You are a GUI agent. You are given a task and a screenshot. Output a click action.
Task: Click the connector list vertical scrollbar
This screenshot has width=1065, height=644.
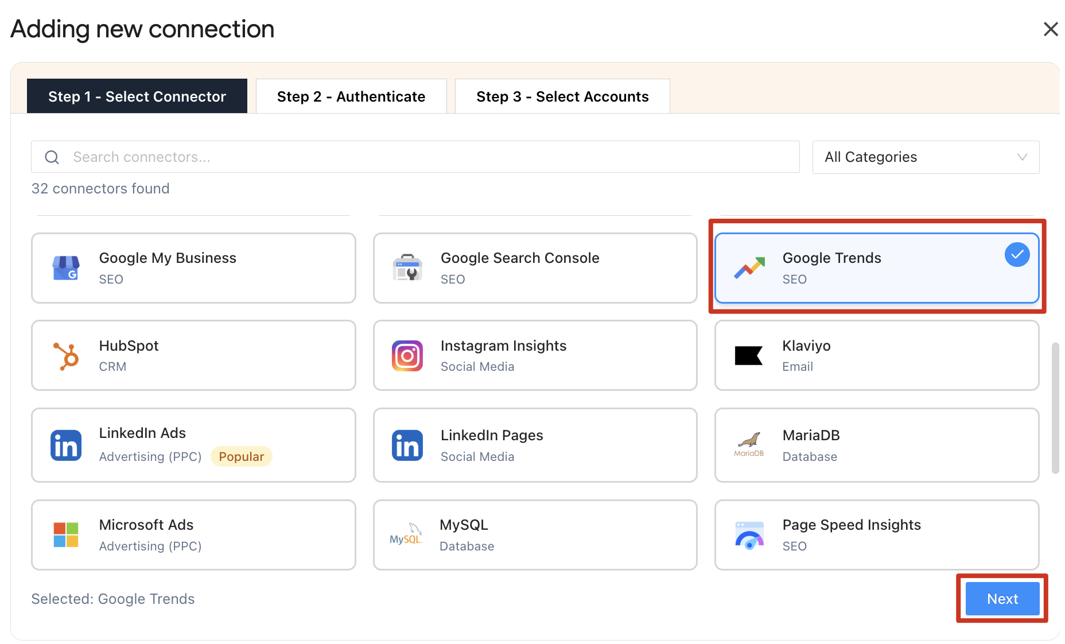click(1055, 408)
